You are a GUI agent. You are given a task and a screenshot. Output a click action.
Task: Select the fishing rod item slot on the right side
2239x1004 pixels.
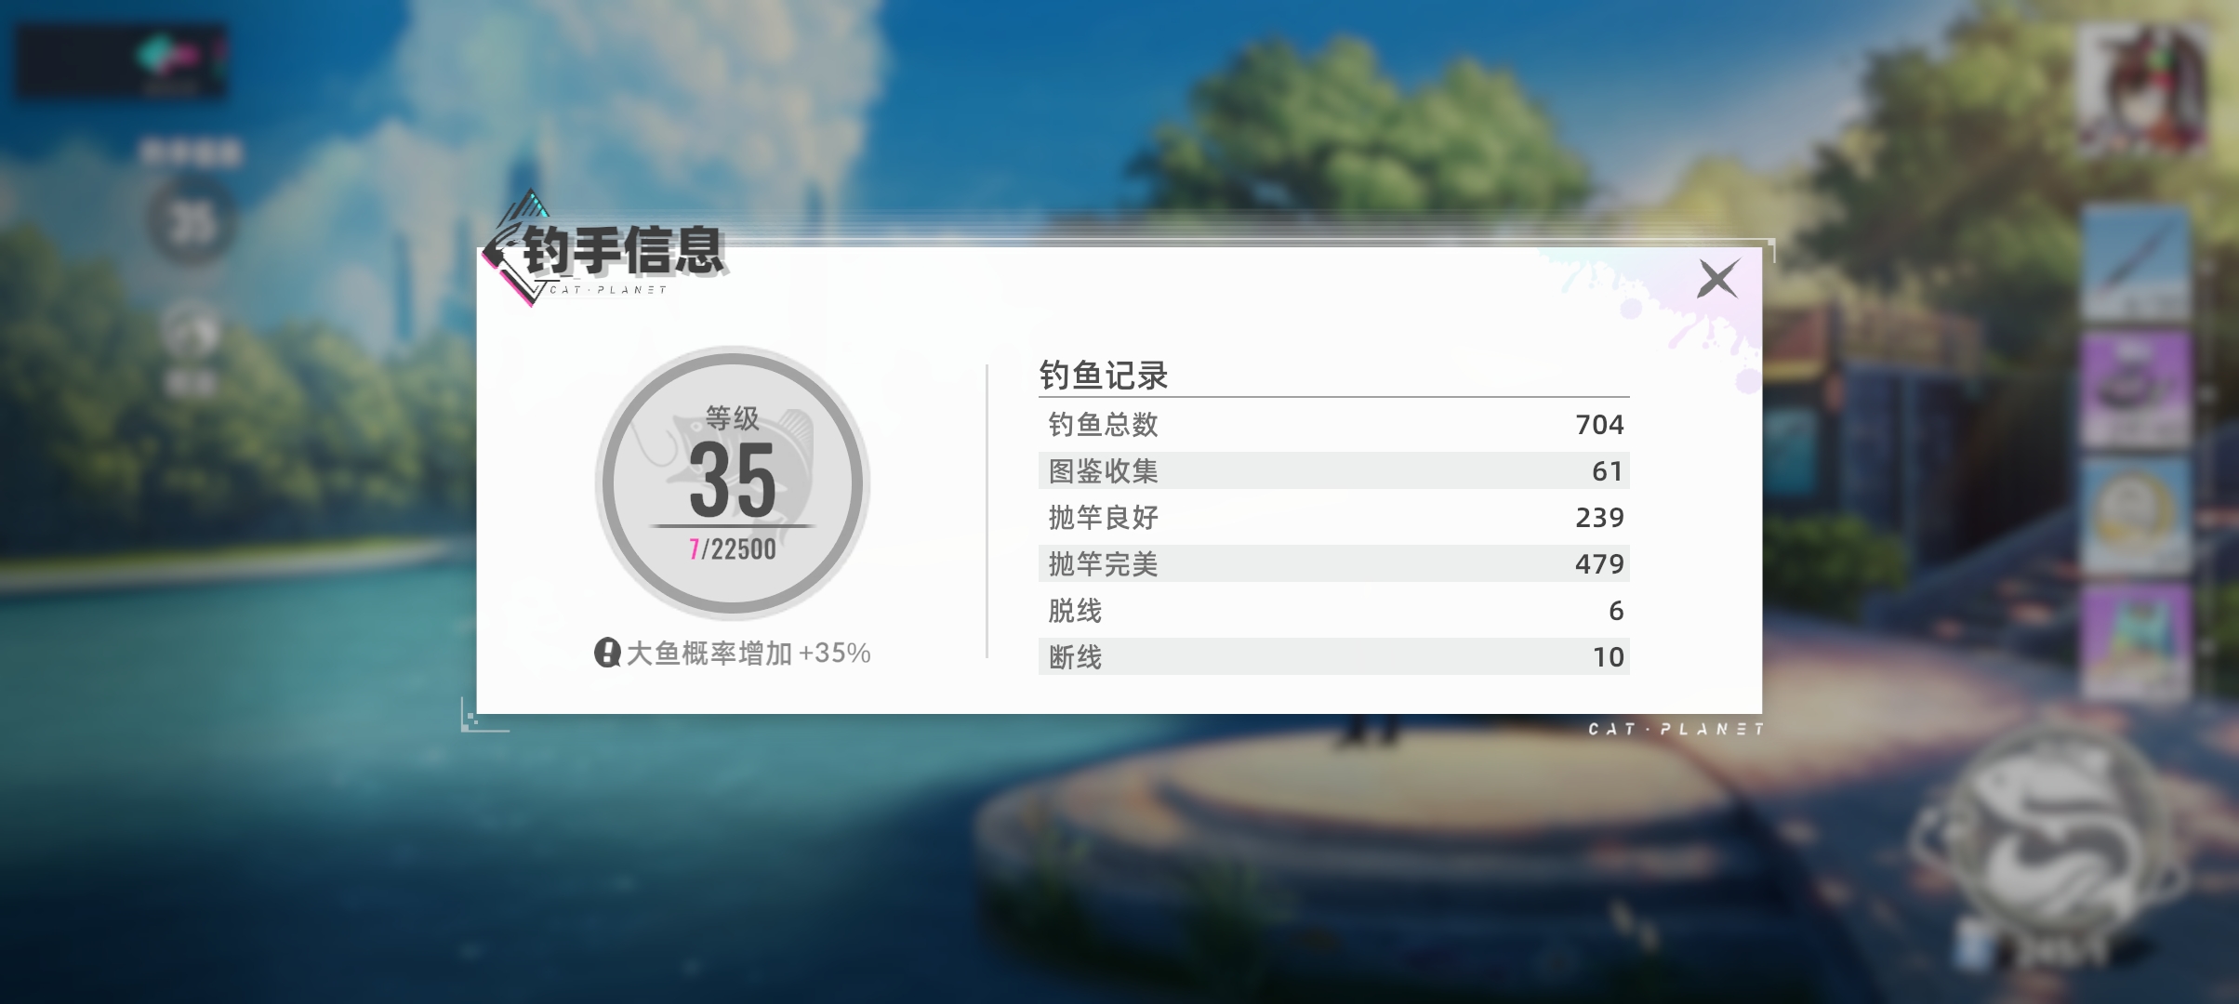pyautogui.click(x=2136, y=265)
